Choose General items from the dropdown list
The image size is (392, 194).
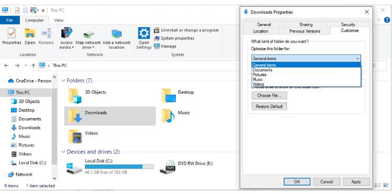pos(306,65)
